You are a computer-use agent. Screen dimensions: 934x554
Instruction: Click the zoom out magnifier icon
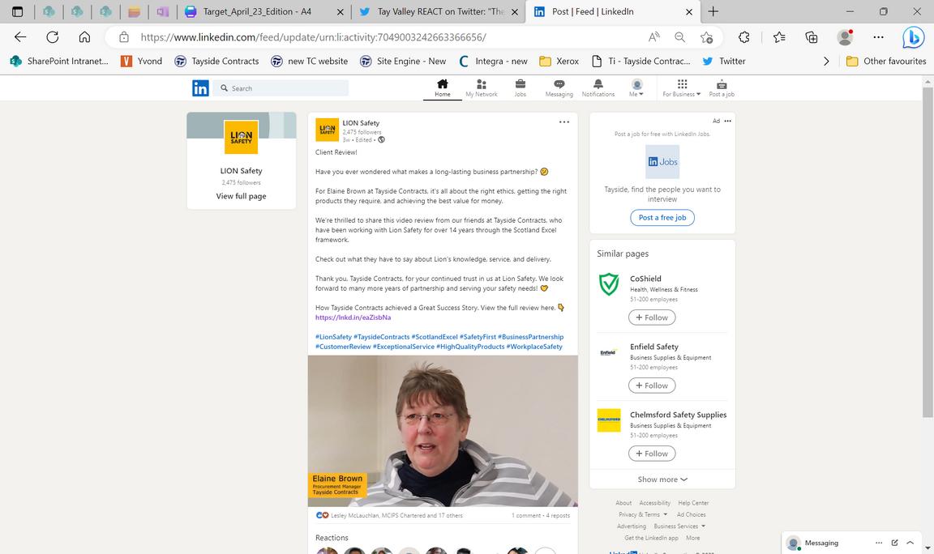coord(679,37)
